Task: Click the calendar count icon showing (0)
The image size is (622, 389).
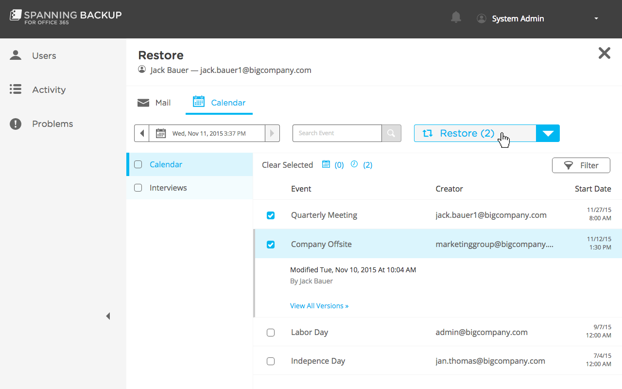Action: [326, 164]
